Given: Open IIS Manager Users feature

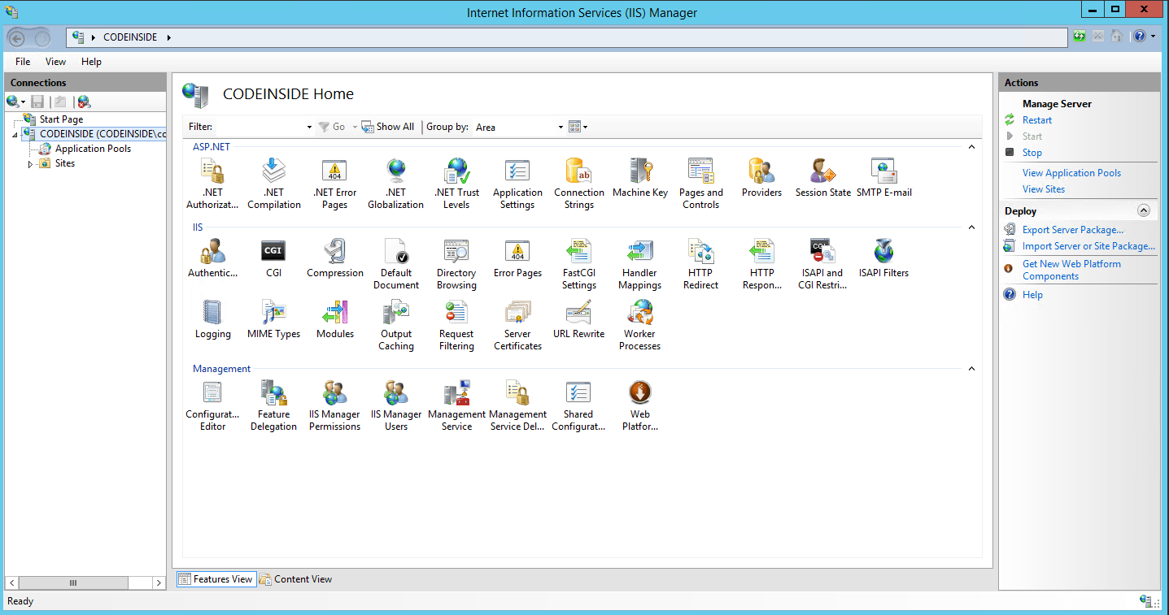Looking at the screenshot, I should click(396, 405).
